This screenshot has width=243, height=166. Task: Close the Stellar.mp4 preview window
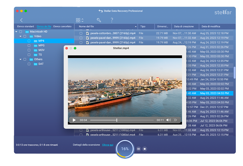point(67,48)
